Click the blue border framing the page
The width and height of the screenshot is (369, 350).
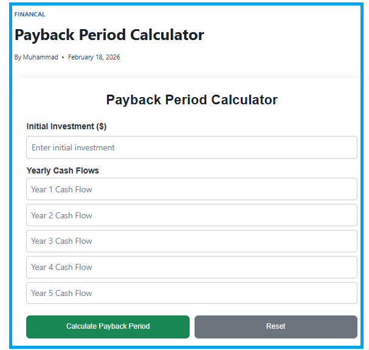[11, 182]
